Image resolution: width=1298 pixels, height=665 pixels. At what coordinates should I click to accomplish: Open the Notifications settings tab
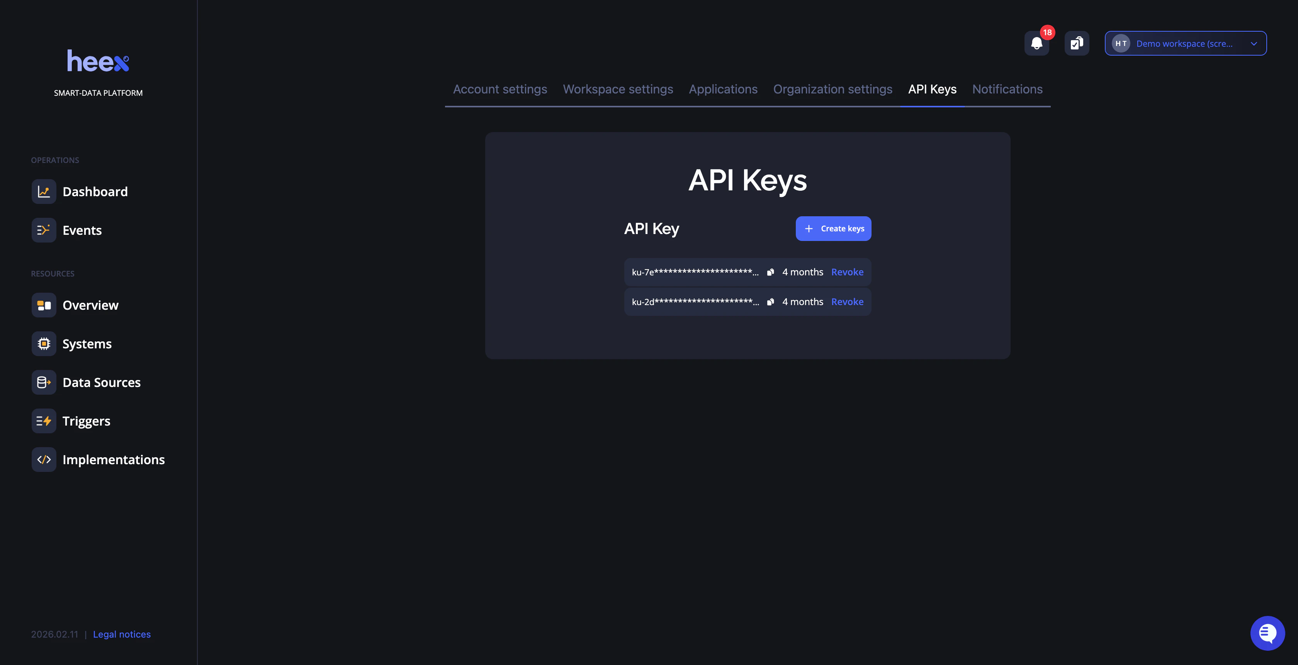[1007, 89]
